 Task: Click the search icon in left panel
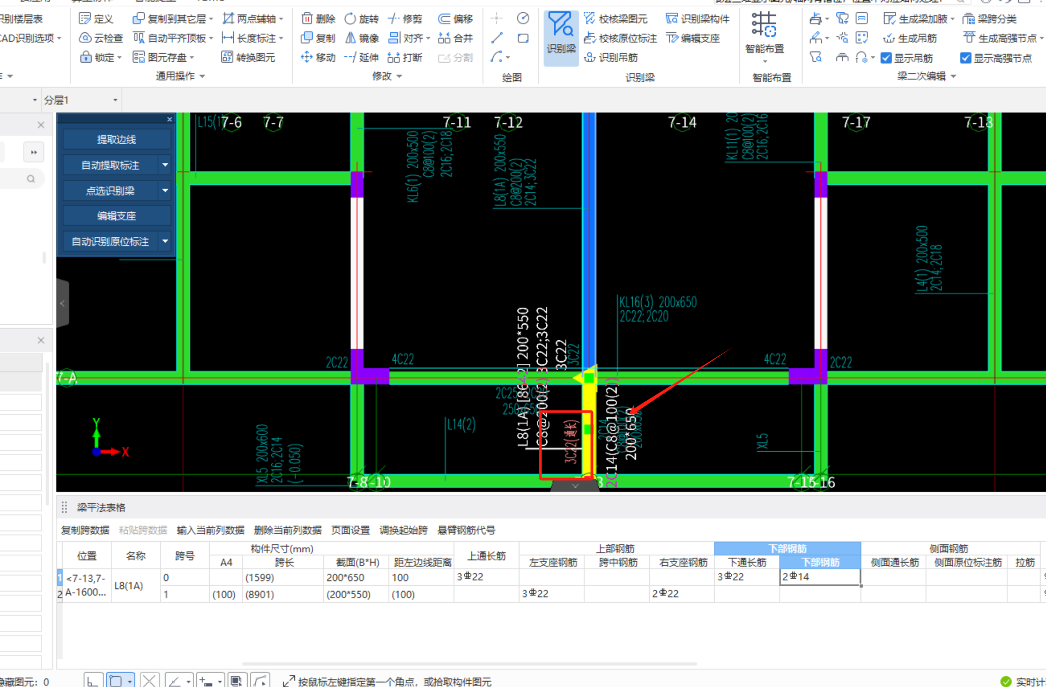point(31,179)
